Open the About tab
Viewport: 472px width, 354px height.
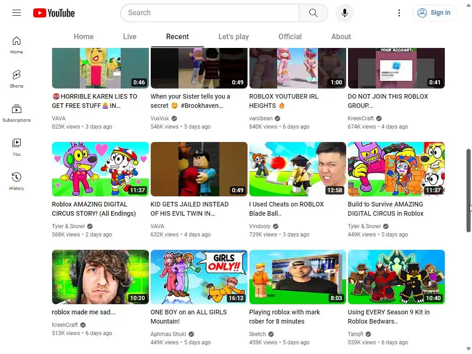(341, 37)
